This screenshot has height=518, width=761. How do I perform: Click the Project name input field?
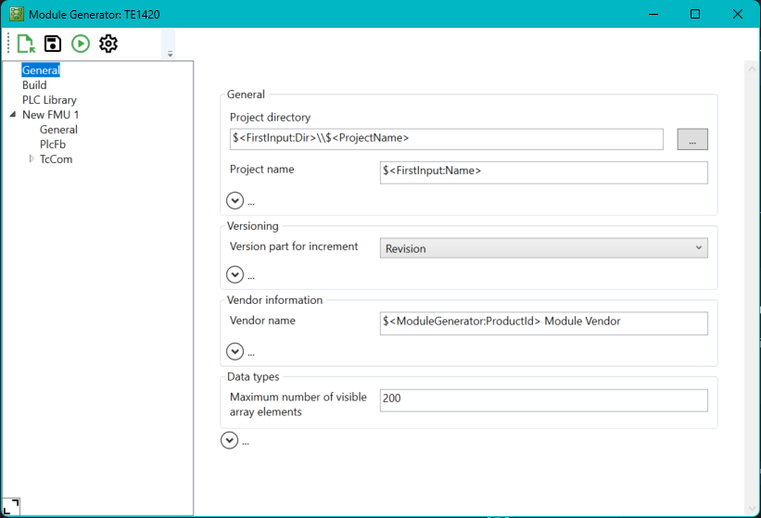[x=543, y=172]
